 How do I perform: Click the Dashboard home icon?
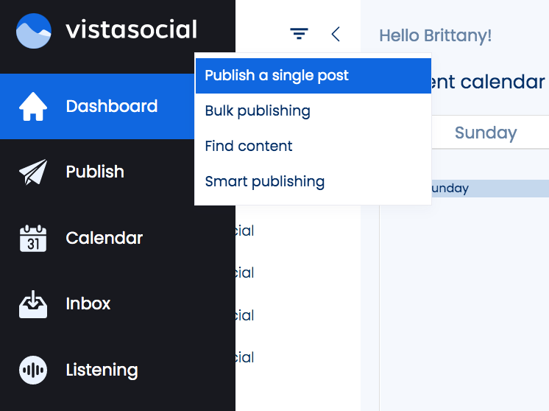(33, 107)
